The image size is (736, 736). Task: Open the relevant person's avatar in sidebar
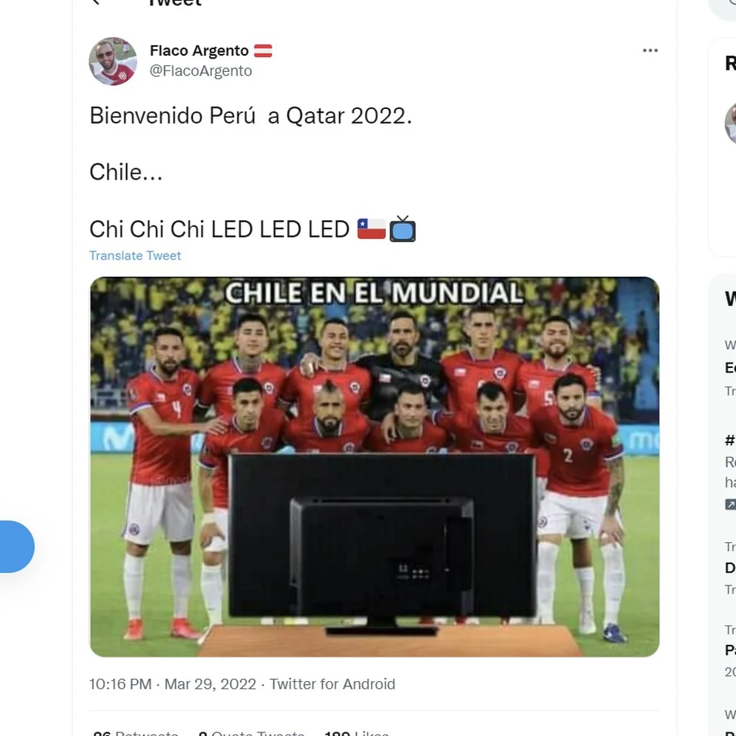(x=730, y=123)
